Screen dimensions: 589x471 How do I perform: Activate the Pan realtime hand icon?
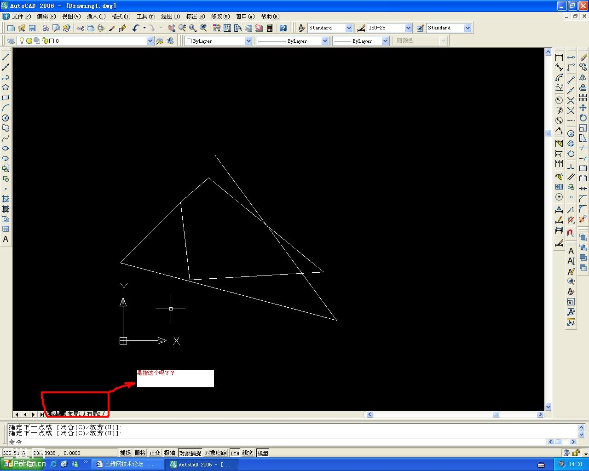tap(172, 28)
